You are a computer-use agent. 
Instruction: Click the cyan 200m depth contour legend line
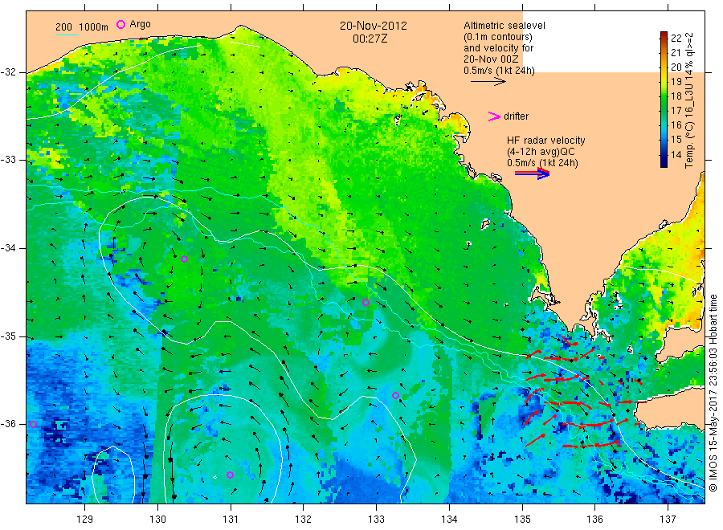click(x=67, y=35)
